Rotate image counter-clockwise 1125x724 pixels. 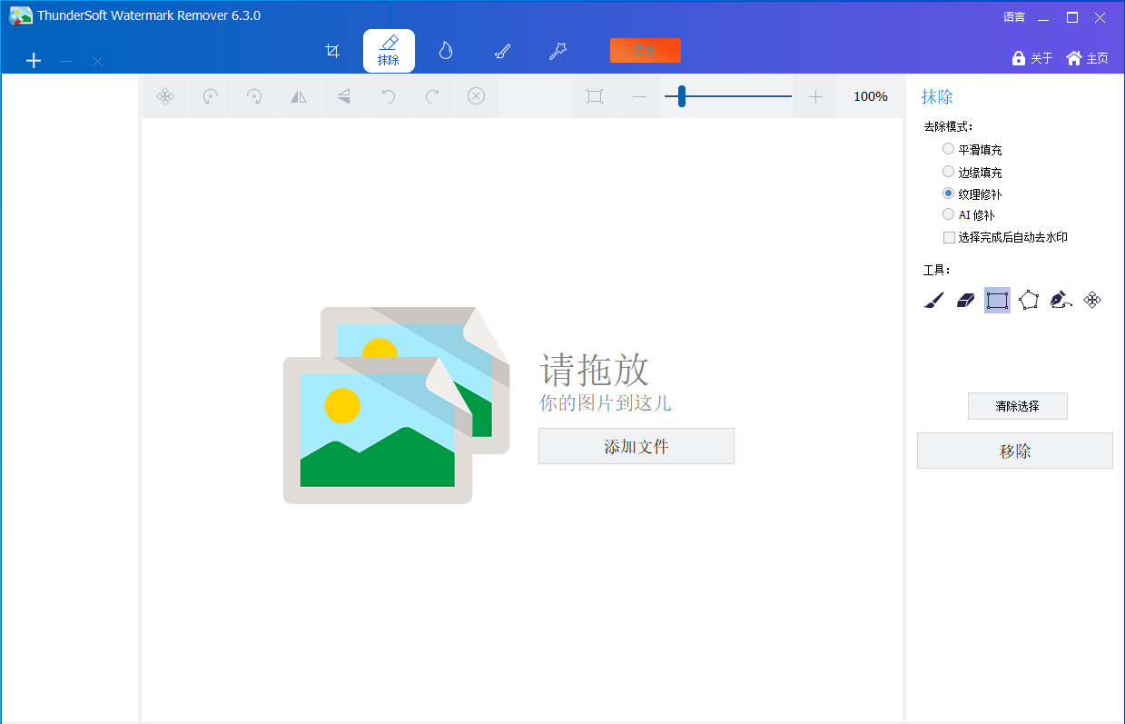[210, 96]
